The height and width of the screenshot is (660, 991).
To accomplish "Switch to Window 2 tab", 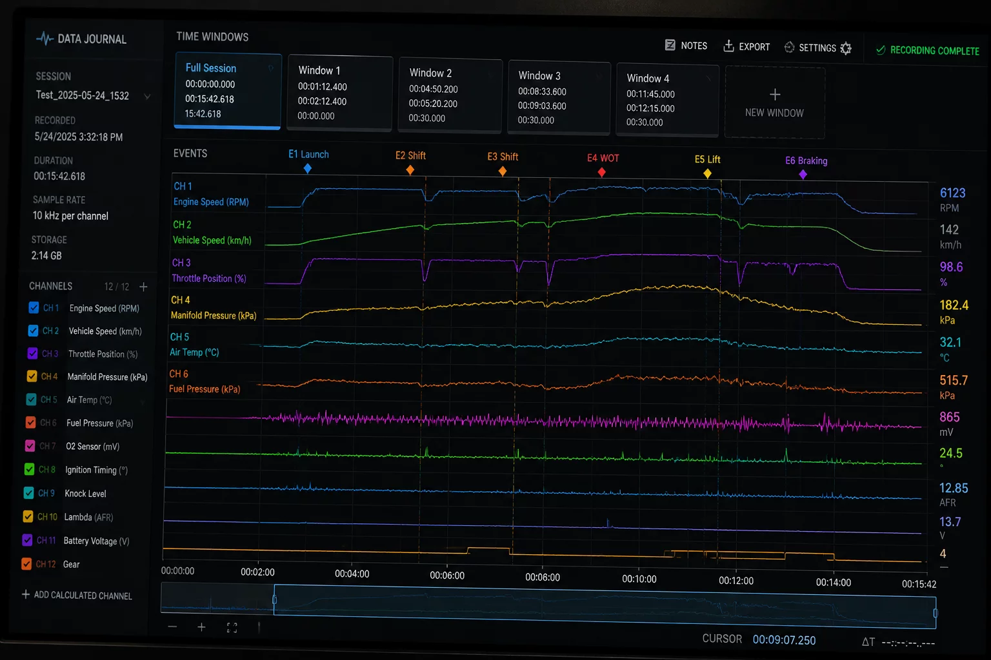I will click(x=450, y=96).
